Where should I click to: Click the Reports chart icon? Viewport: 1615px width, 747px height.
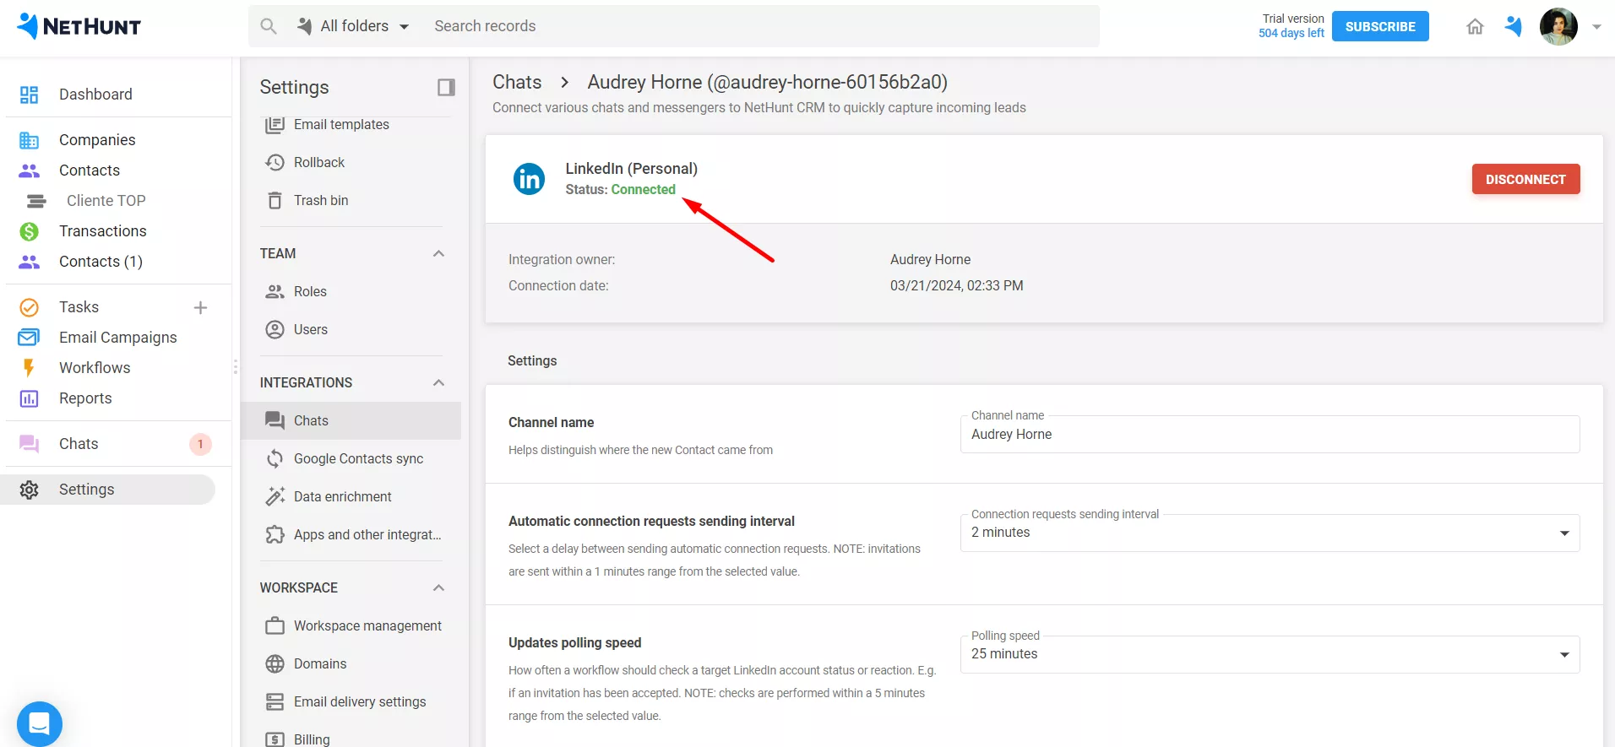(29, 398)
